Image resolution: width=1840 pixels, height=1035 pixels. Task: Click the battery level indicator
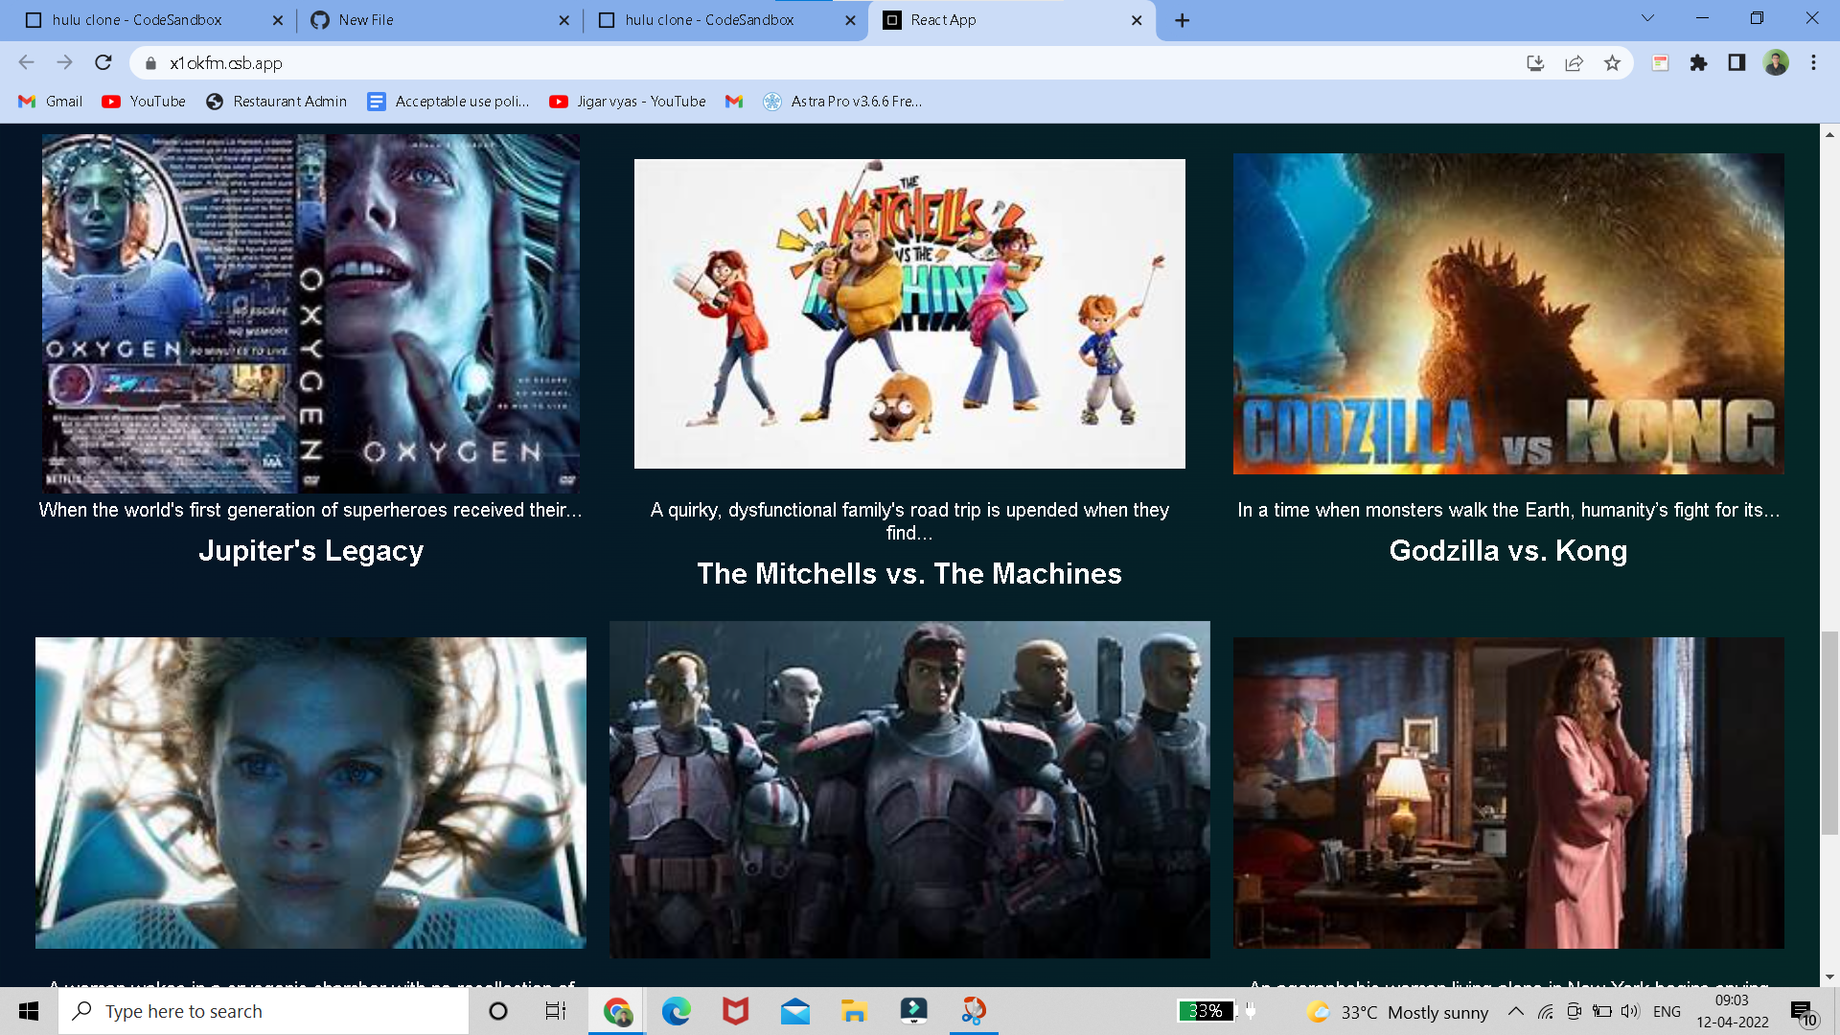(x=1205, y=1011)
